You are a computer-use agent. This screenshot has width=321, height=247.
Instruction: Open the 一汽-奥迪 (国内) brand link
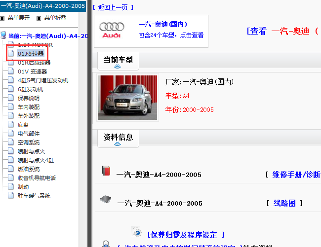point(163,24)
